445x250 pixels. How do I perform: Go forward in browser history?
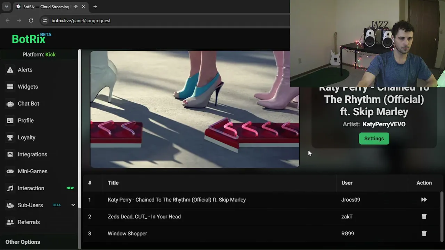pyautogui.click(x=19, y=20)
